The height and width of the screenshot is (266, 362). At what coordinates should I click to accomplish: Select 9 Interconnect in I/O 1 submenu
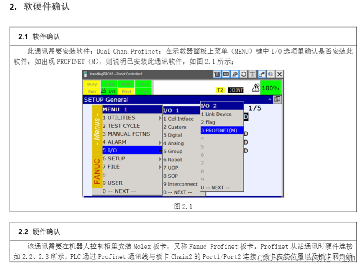pos(182,184)
